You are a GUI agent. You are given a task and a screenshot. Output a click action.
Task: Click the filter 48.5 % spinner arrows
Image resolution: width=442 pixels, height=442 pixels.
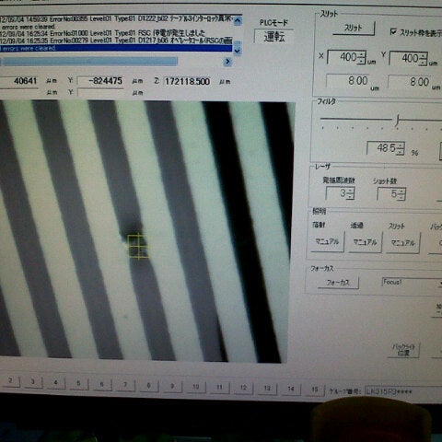(x=401, y=148)
